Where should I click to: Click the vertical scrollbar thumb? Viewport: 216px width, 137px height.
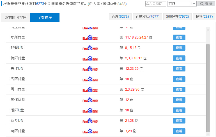(x=208, y=88)
